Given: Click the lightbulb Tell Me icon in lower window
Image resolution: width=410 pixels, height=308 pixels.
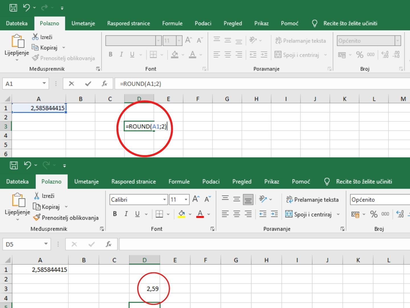Looking at the screenshot, I should 327,182.
